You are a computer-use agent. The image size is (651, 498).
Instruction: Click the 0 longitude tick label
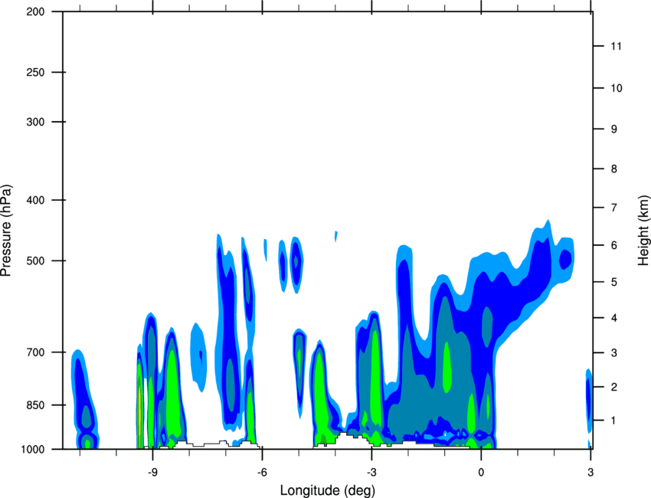(x=481, y=473)
